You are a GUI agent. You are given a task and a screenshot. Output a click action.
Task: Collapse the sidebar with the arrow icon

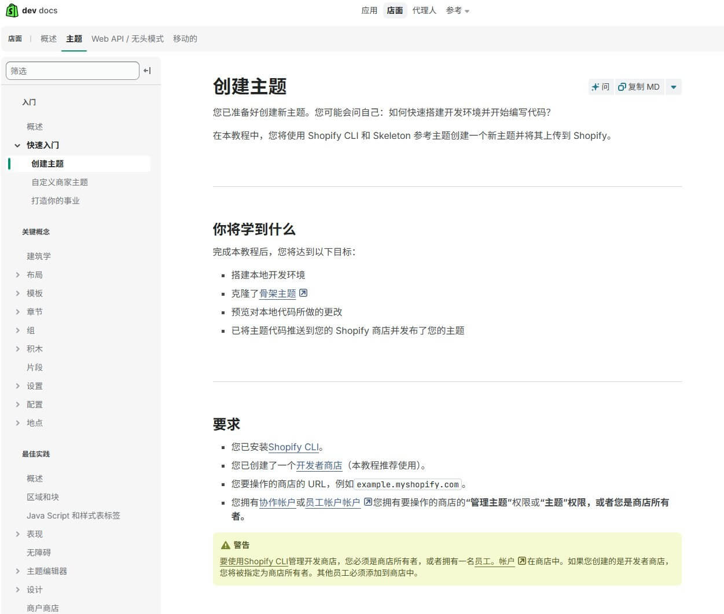tap(147, 71)
